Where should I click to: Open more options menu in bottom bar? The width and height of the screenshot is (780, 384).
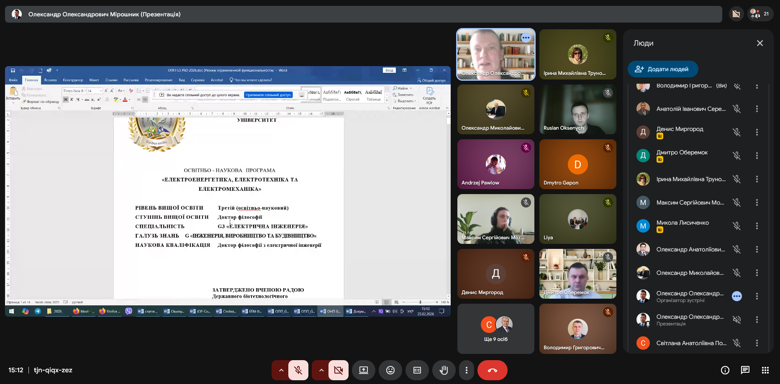pos(467,370)
